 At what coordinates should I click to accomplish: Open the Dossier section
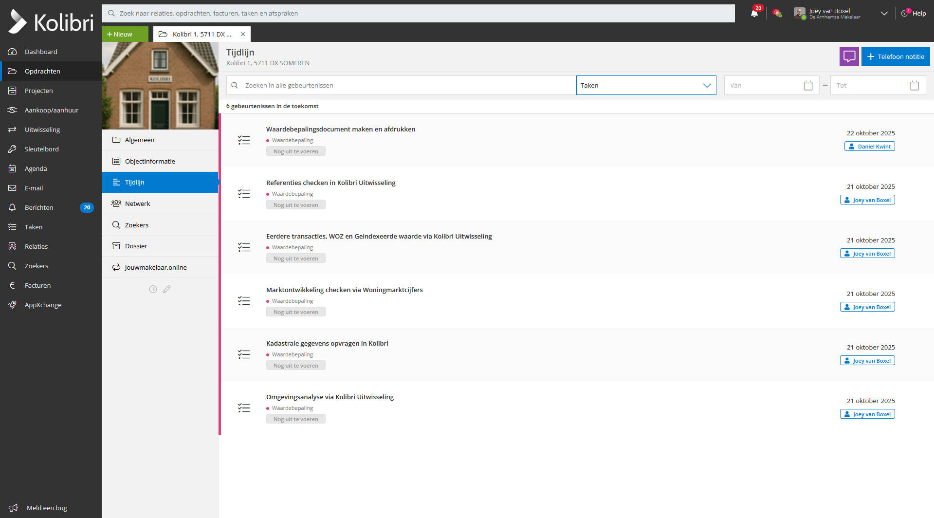coord(136,246)
